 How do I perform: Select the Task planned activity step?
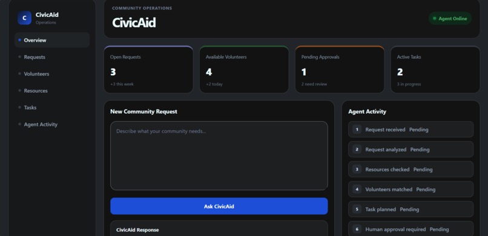point(411,209)
